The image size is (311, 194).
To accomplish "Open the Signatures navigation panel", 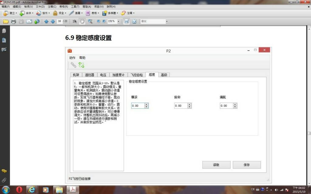I will pos(4,49).
